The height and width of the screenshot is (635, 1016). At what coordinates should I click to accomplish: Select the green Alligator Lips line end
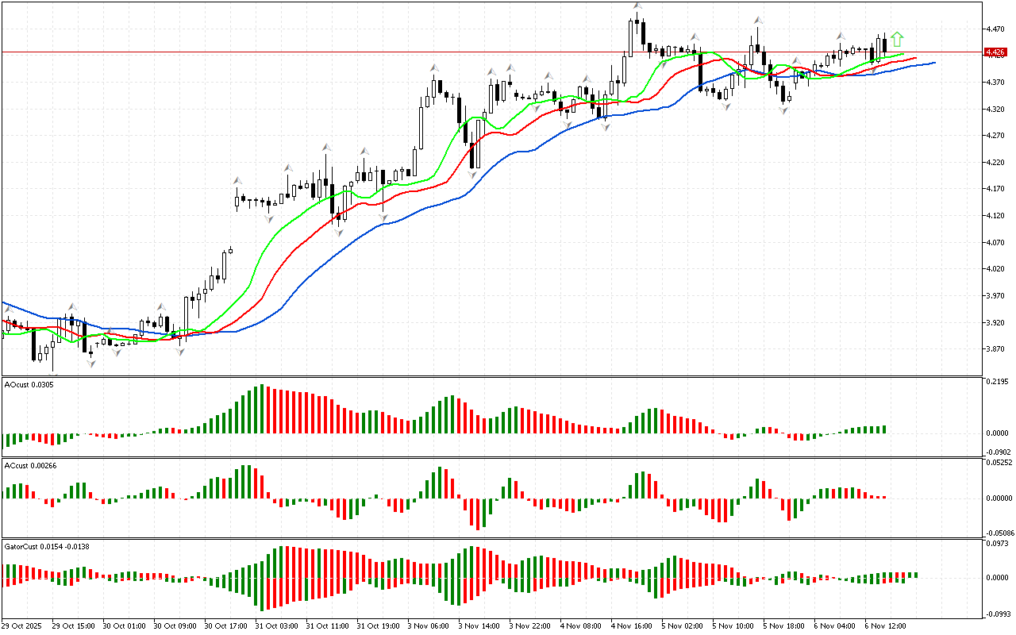903,55
